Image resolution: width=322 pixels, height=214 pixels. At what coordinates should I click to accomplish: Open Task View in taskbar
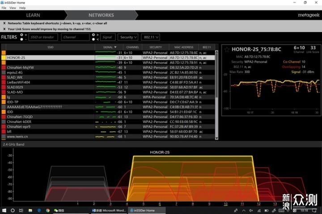click(x=21, y=210)
